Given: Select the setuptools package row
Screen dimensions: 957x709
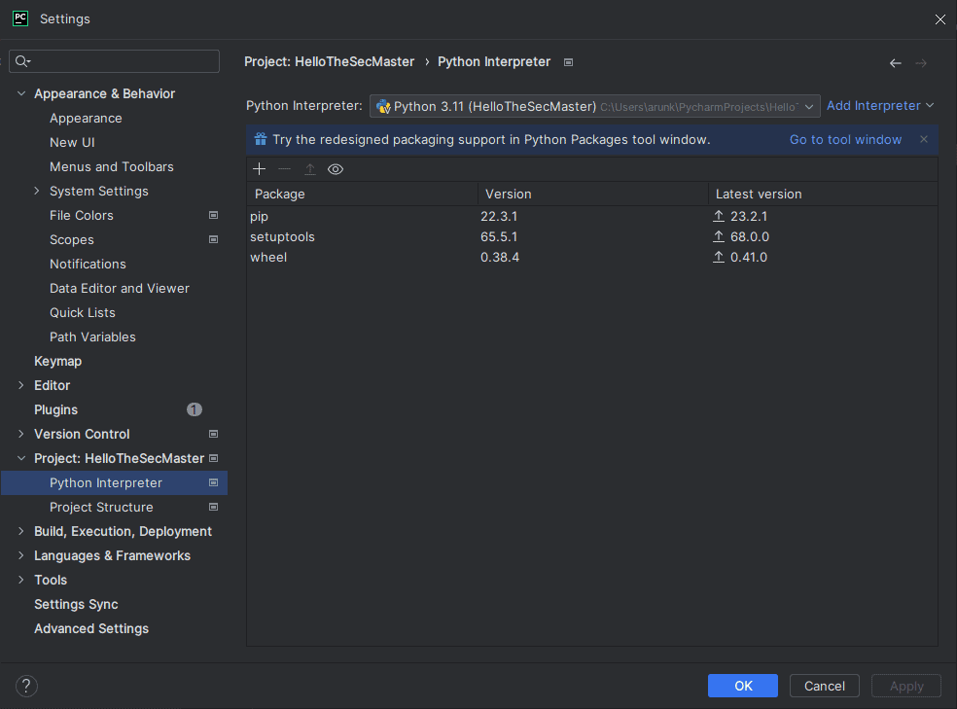Looking at the screenshot, I should 592,236.
